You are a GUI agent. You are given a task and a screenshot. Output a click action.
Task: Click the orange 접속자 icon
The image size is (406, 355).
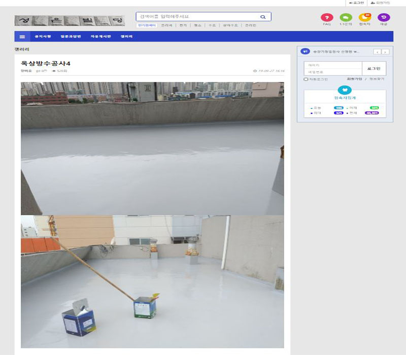pyautogui.click(x=364, y=17)
